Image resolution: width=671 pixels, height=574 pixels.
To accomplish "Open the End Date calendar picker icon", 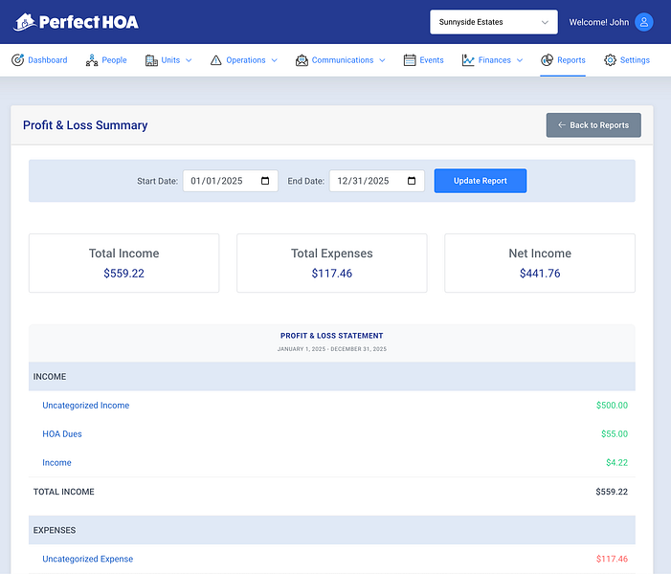I will tap(412, 181).
